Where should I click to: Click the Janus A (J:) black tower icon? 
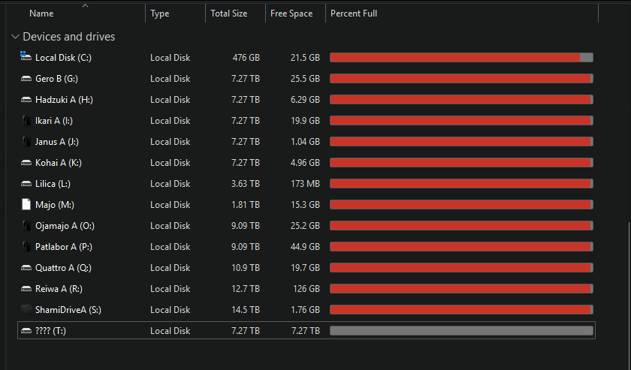26,142
